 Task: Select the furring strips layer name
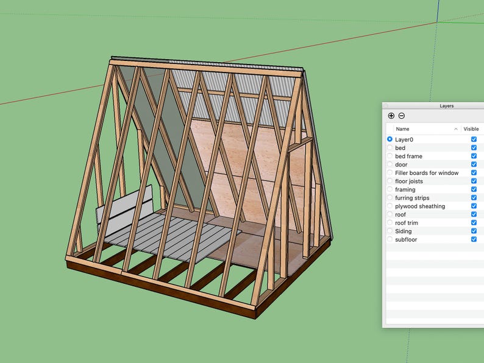pyautogui.click(x=412, y=198)
